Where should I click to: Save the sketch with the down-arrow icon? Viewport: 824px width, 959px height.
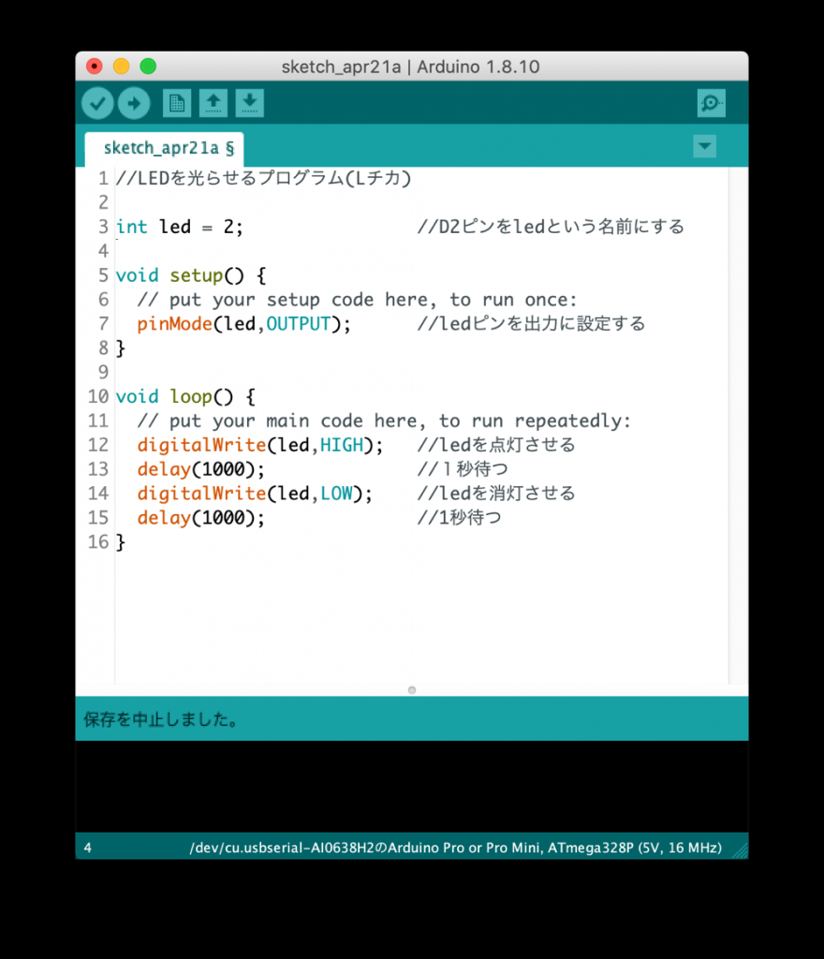click(x=249, y=103)
